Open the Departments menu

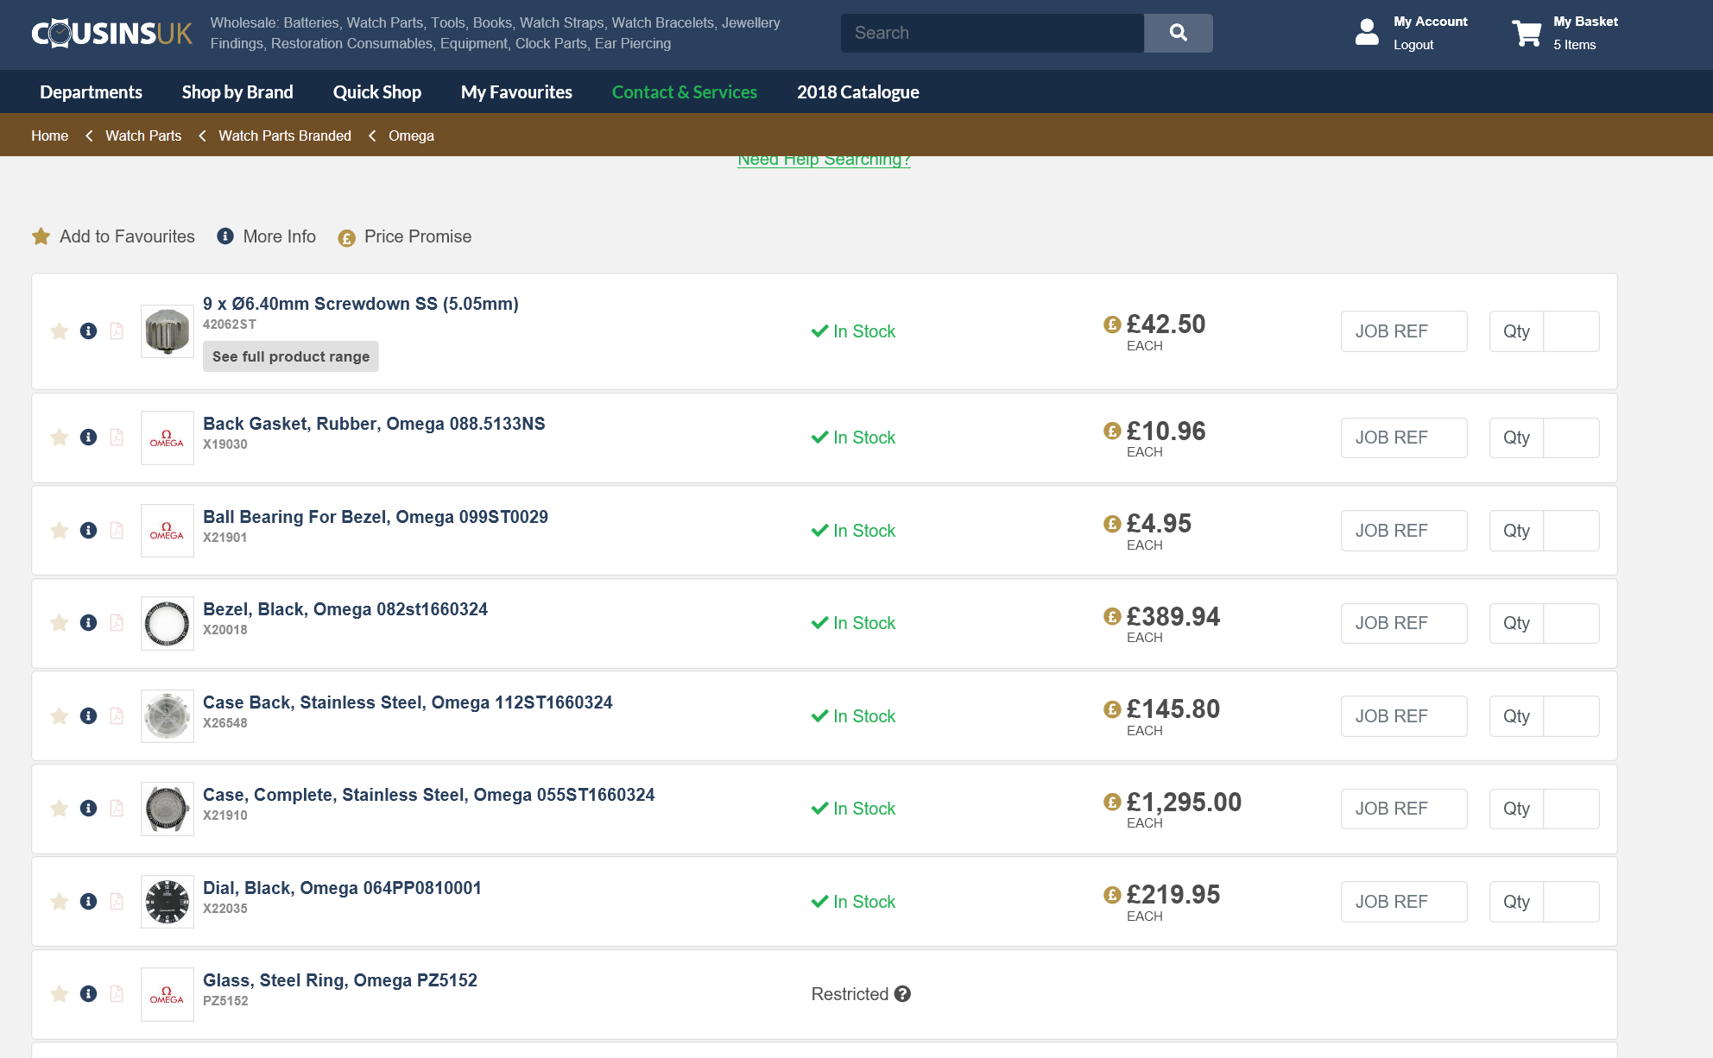click(x=91, y=92)
